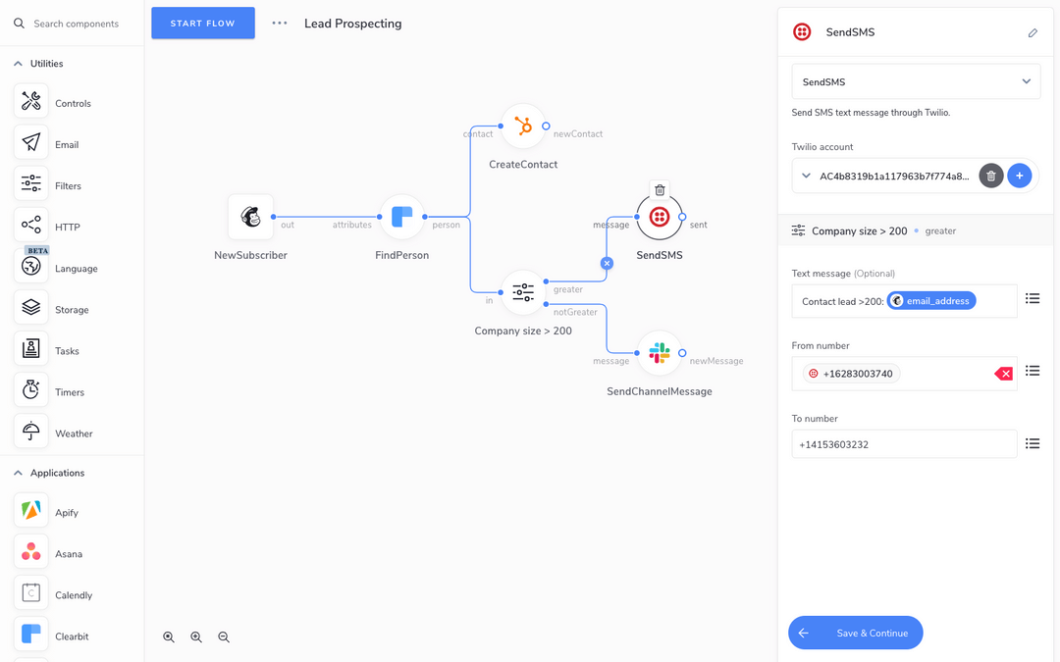Select the Company size > 200 condition tab
The height and width of the screenshot is (662, 1060).
861,230
